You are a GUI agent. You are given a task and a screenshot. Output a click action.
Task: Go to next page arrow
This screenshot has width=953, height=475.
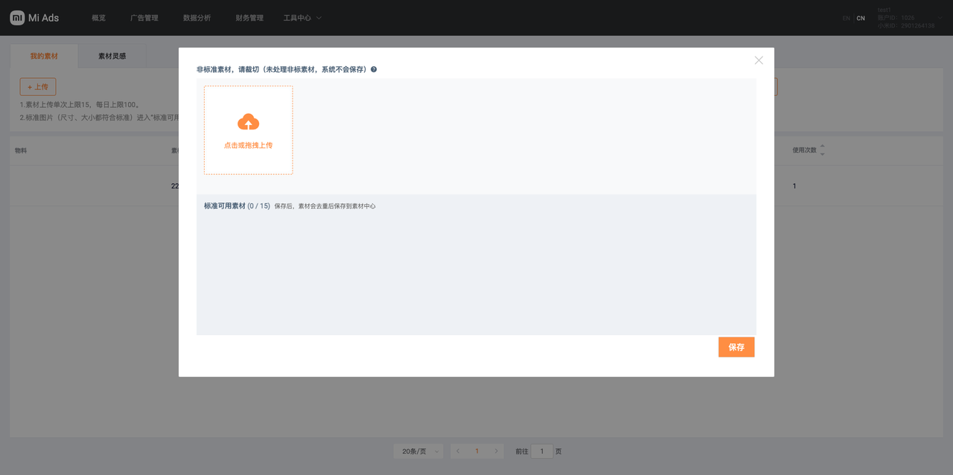point(497,451)
